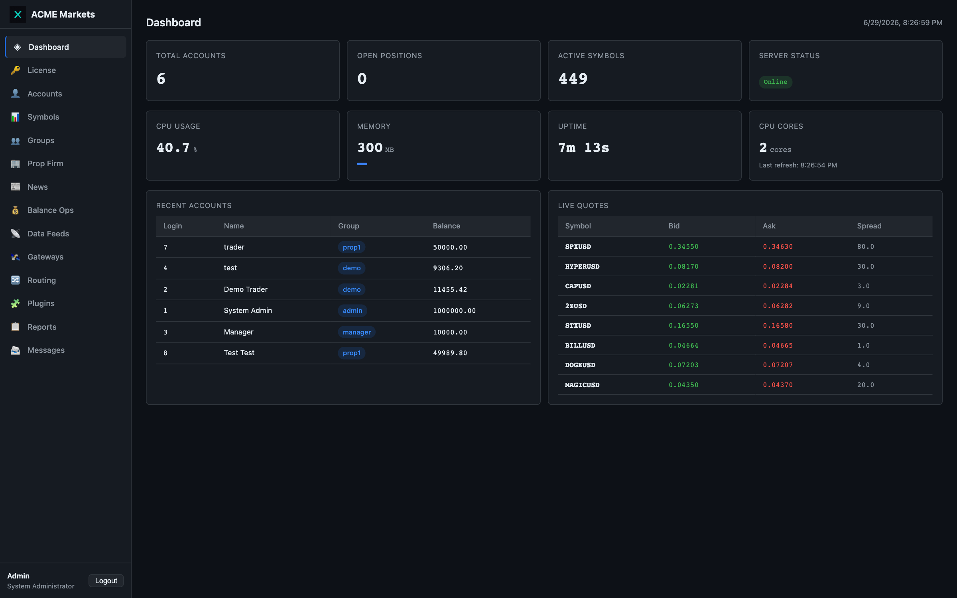Open the News menu item
Image resolution: width=957 pixels, height=598 pixels.
coord(65,187)
